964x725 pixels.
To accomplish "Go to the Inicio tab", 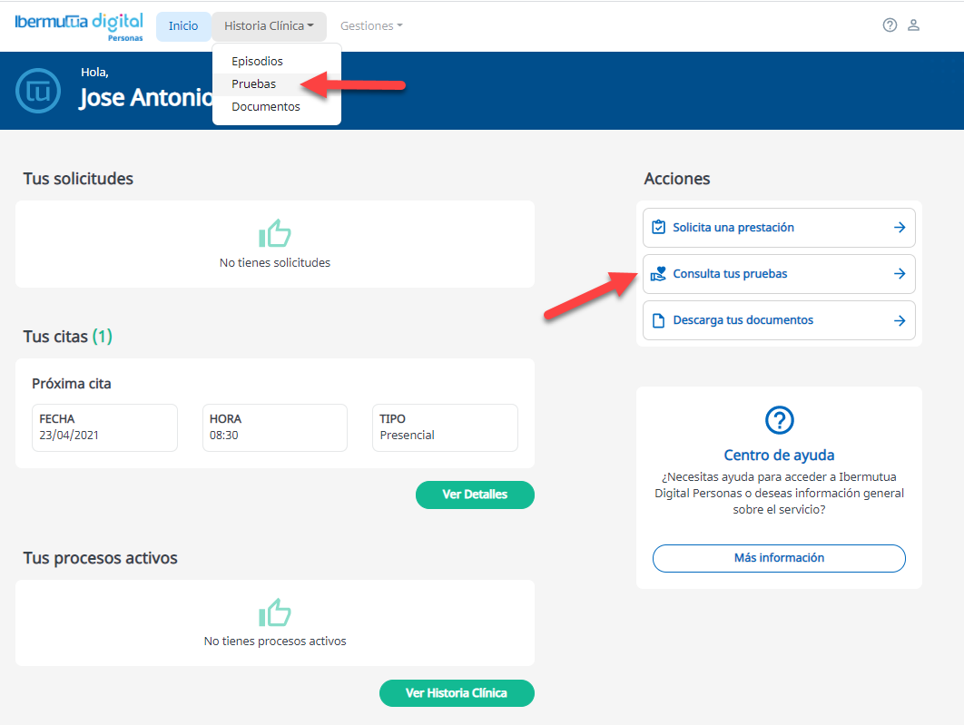I will [x=183, y=26].
